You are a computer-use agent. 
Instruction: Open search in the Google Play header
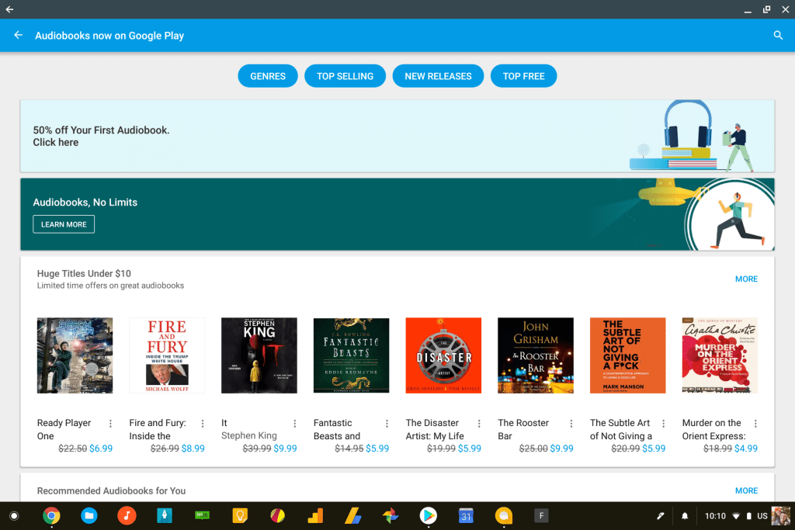point(778,35)
